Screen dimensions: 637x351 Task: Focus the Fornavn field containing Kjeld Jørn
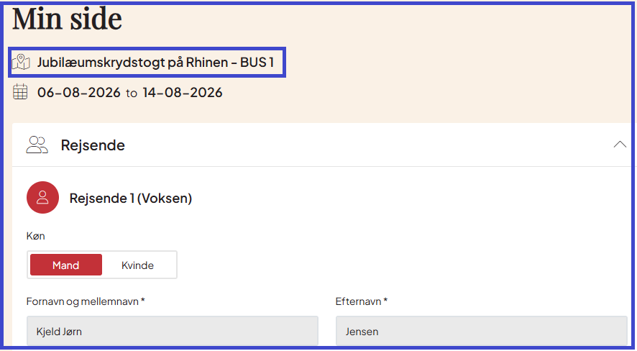coord(173,331)
